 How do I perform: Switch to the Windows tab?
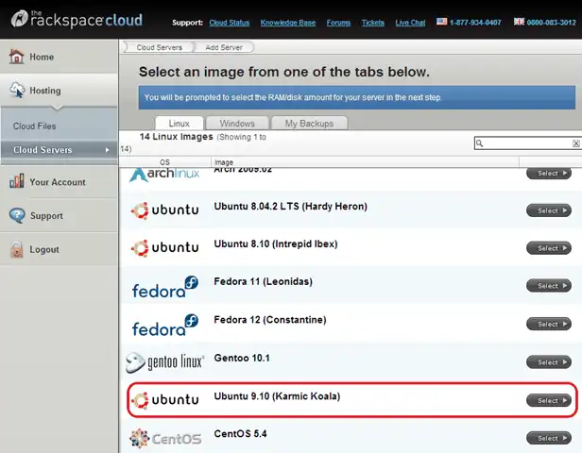[237, 124]
